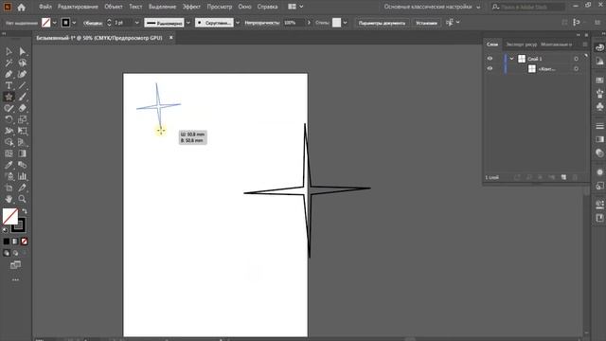Collapse the Слой 1 layer
This screenshot has height=341, width=606.
click(511, 59)
